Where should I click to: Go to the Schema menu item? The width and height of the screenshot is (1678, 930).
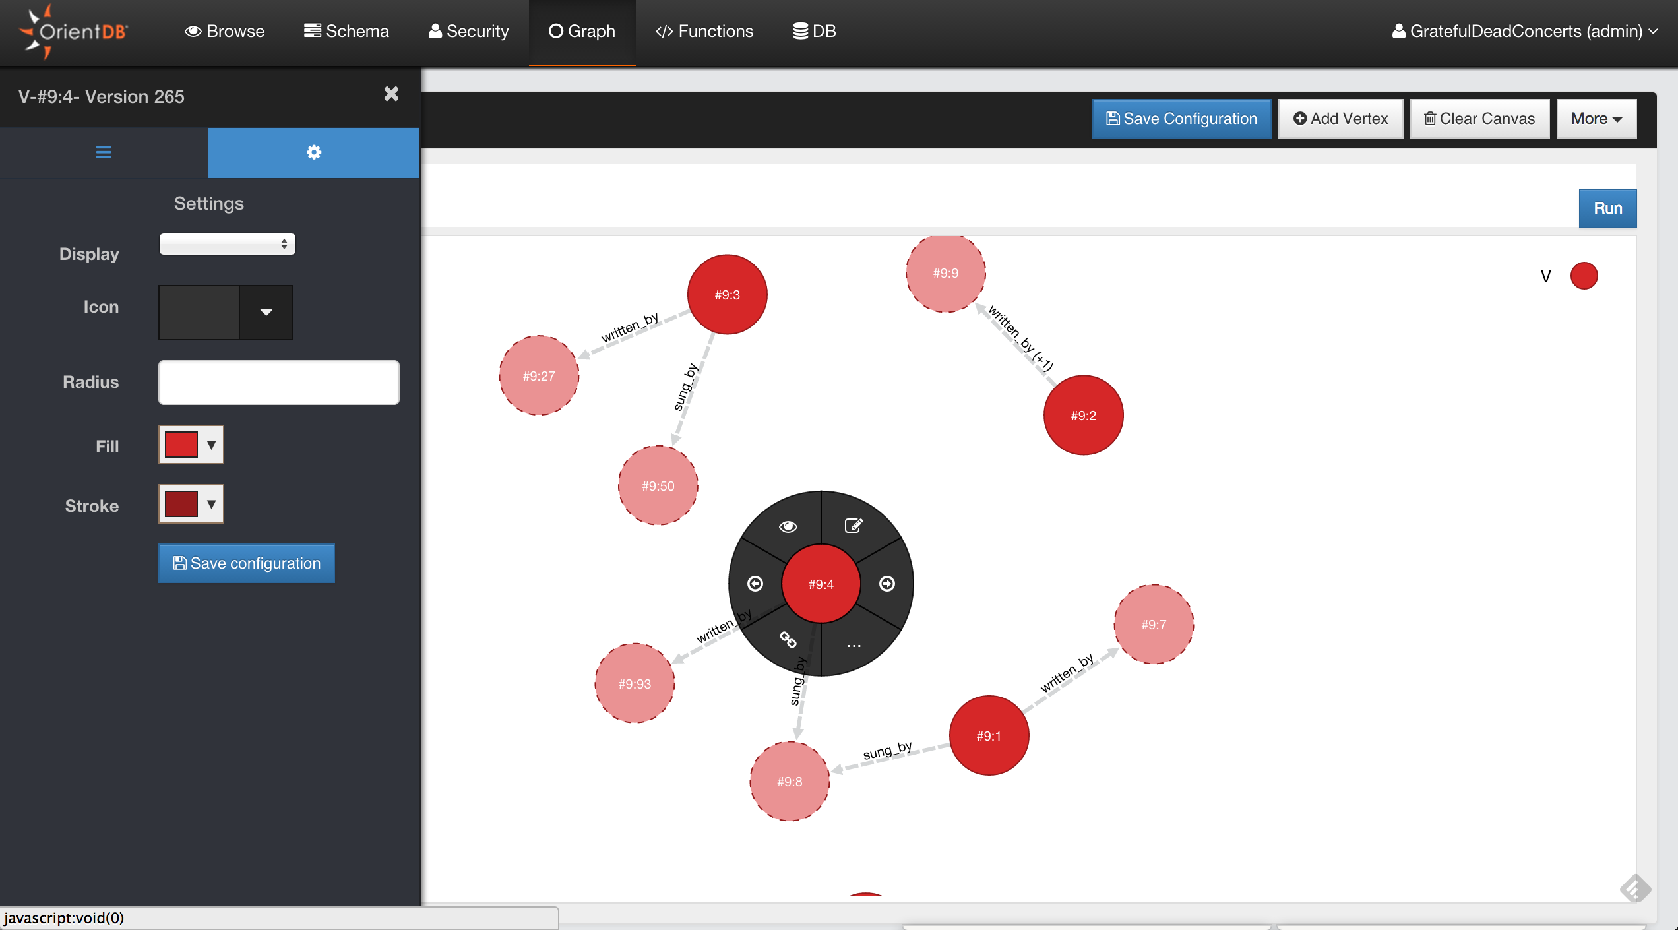coord(346,31)
